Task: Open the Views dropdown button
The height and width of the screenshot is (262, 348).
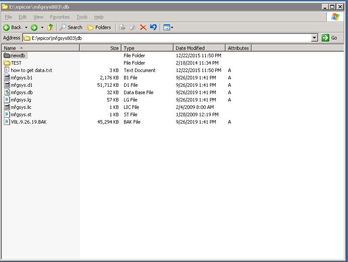Action: [x=168, y=27]
